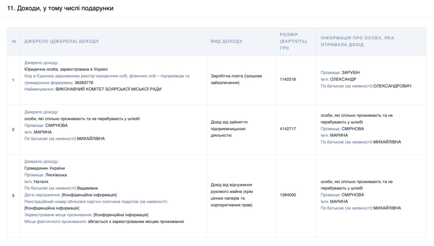This screenshot has height=246, width=434.
Task: Select the income amount 1394000
Action: click(288, 195)
